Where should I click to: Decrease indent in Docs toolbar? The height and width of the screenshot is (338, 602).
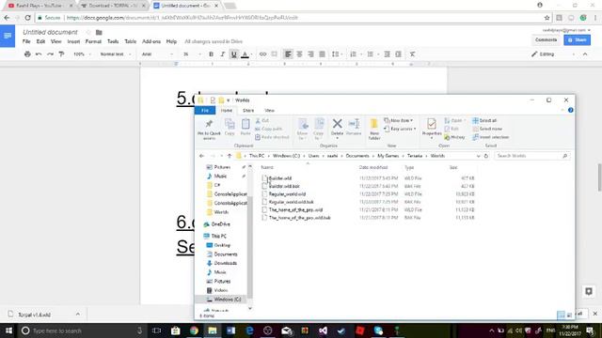[x=387, y=54]
